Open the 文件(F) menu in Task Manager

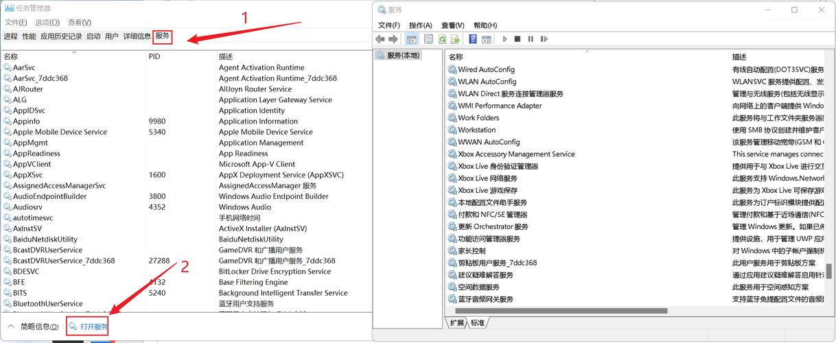(16, 23)
